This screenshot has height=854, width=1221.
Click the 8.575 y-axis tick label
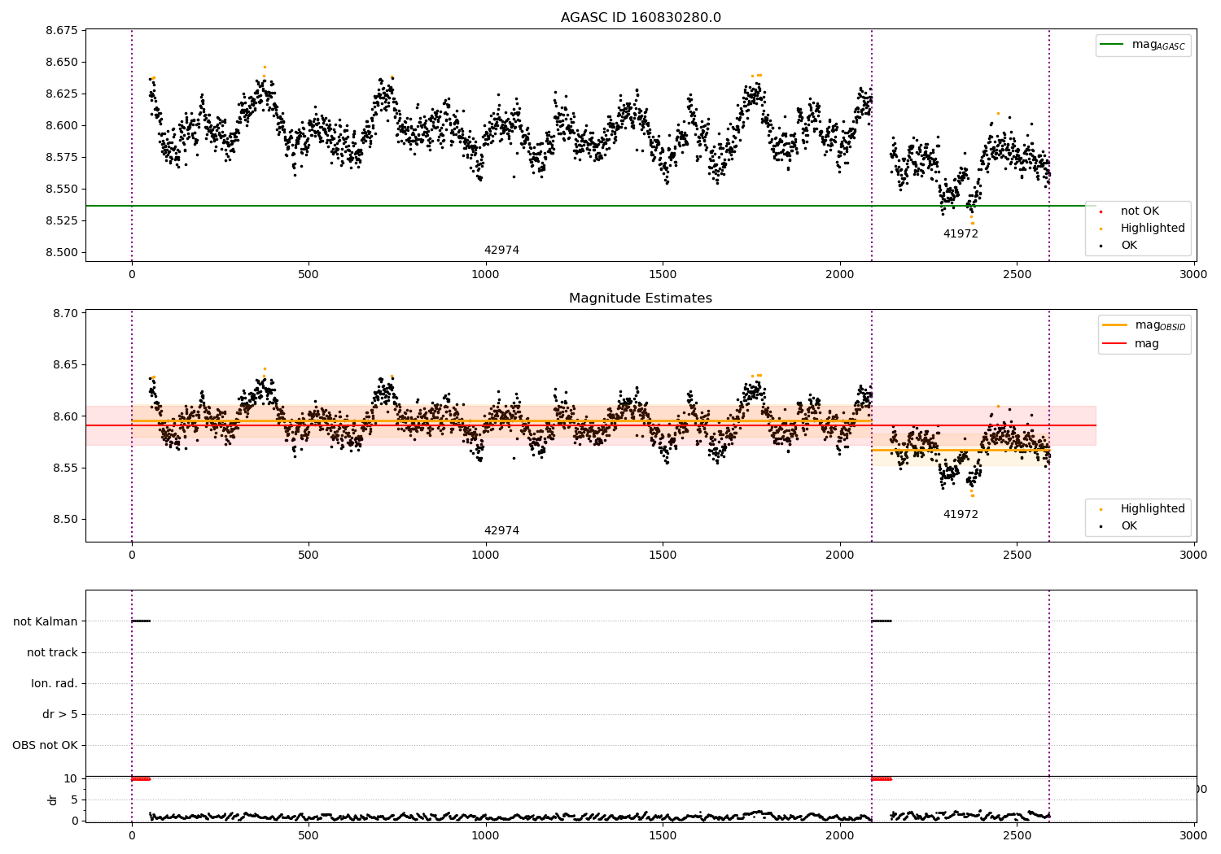coord(62,158)
